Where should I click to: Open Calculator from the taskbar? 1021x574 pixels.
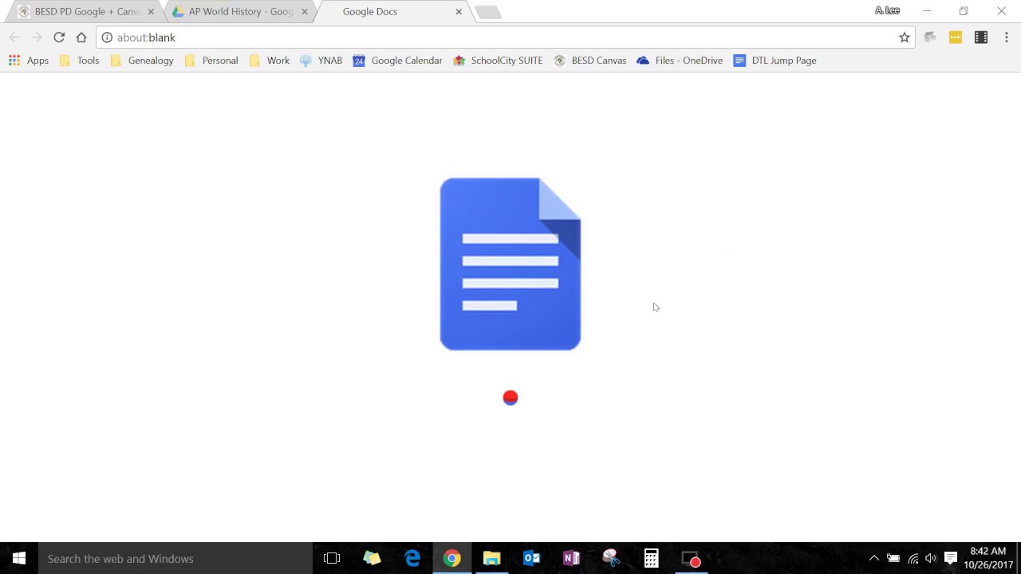651,559
